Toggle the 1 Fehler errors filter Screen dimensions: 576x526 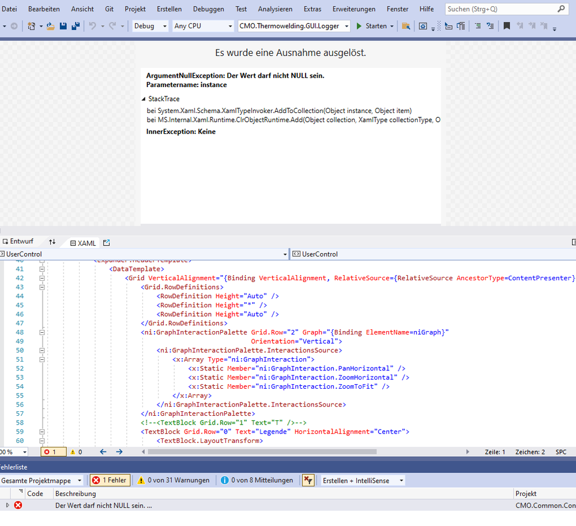pyautogui.click(x=110, y=480)
